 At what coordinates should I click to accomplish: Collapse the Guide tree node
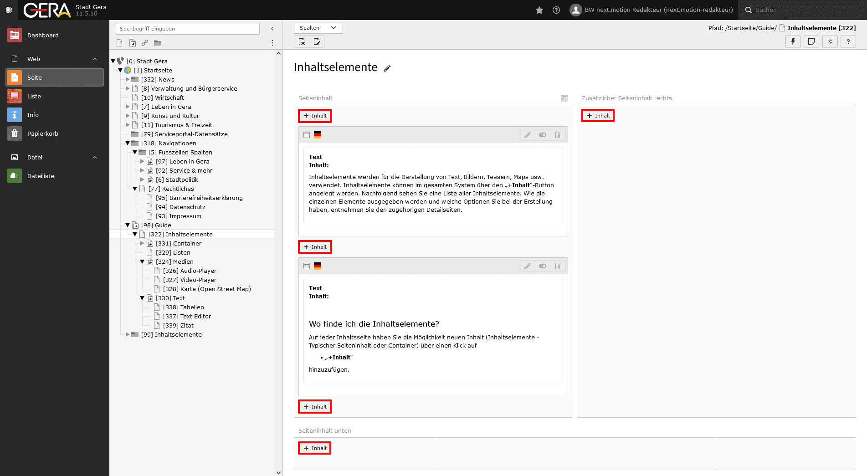pos(128,225)
